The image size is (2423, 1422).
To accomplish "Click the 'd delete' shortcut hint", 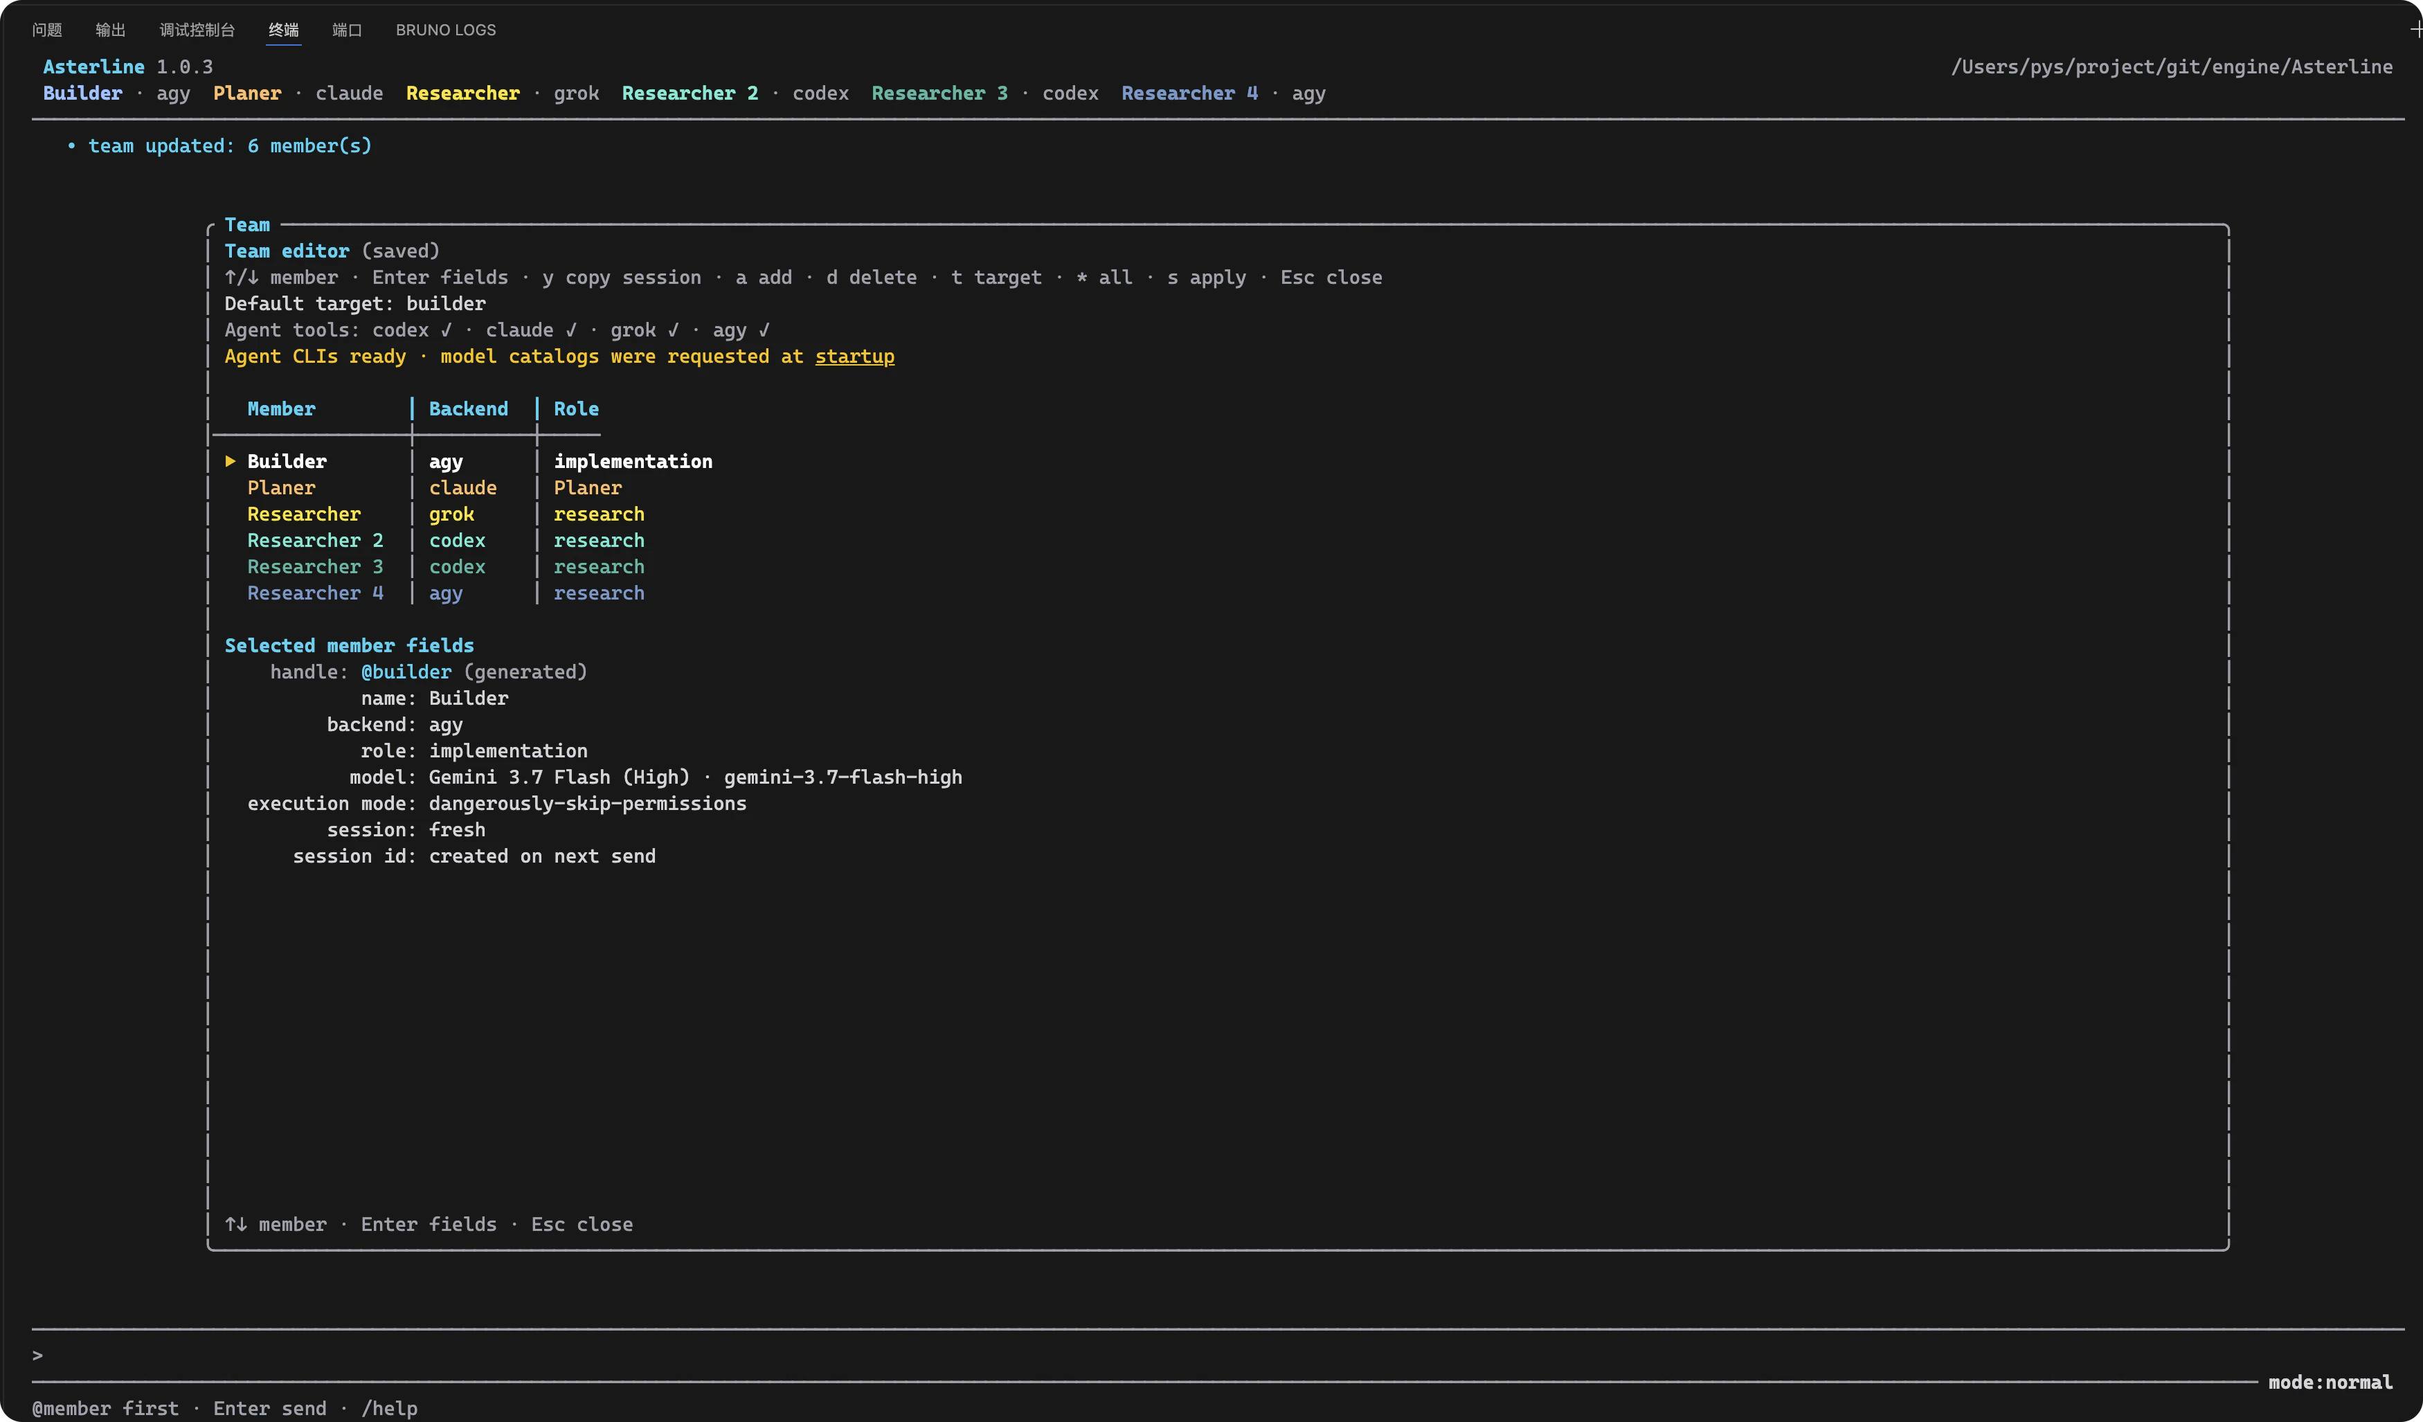I will click(x=871, y=278).
